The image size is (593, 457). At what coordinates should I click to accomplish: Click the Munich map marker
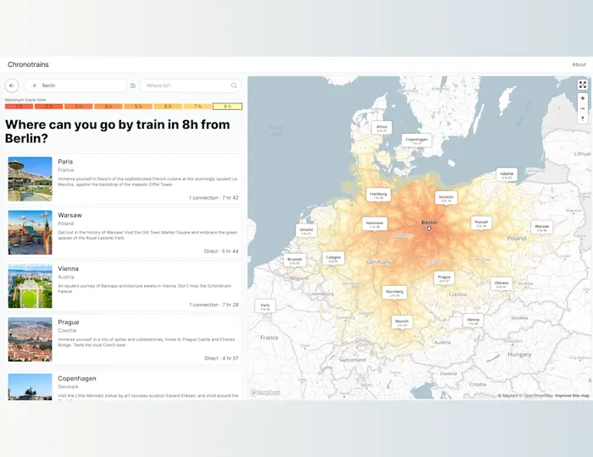402,322
